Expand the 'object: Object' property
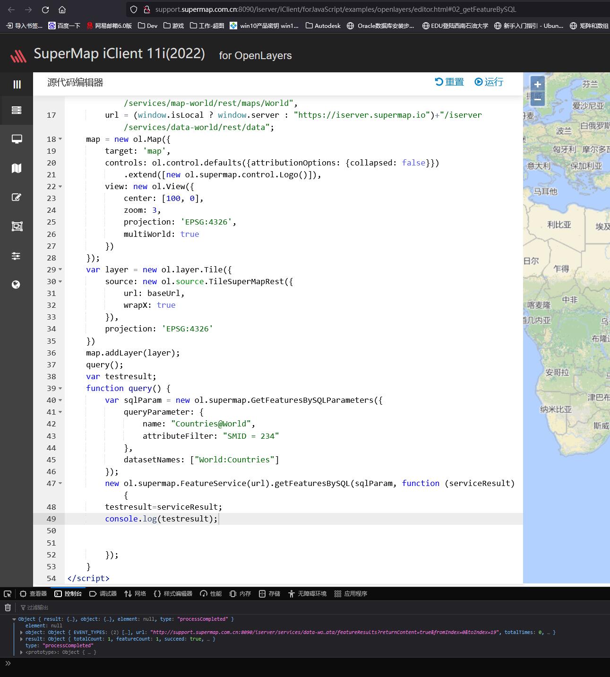The height and width of the screenshot is (677, 610). click(21, 633)
